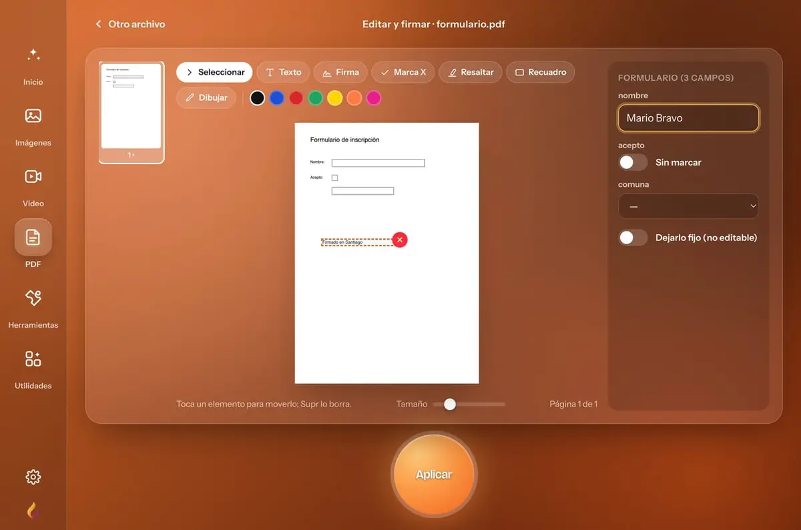Open settings via the gear icon

[33, 477]
